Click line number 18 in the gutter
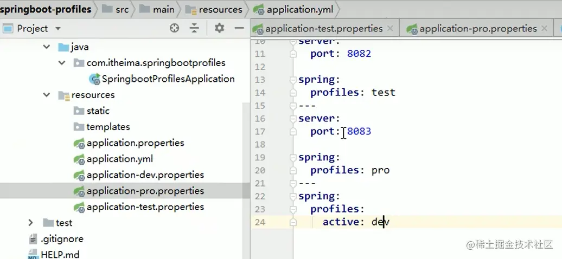Viewport: 562px width, 259px height. point(260,144)
